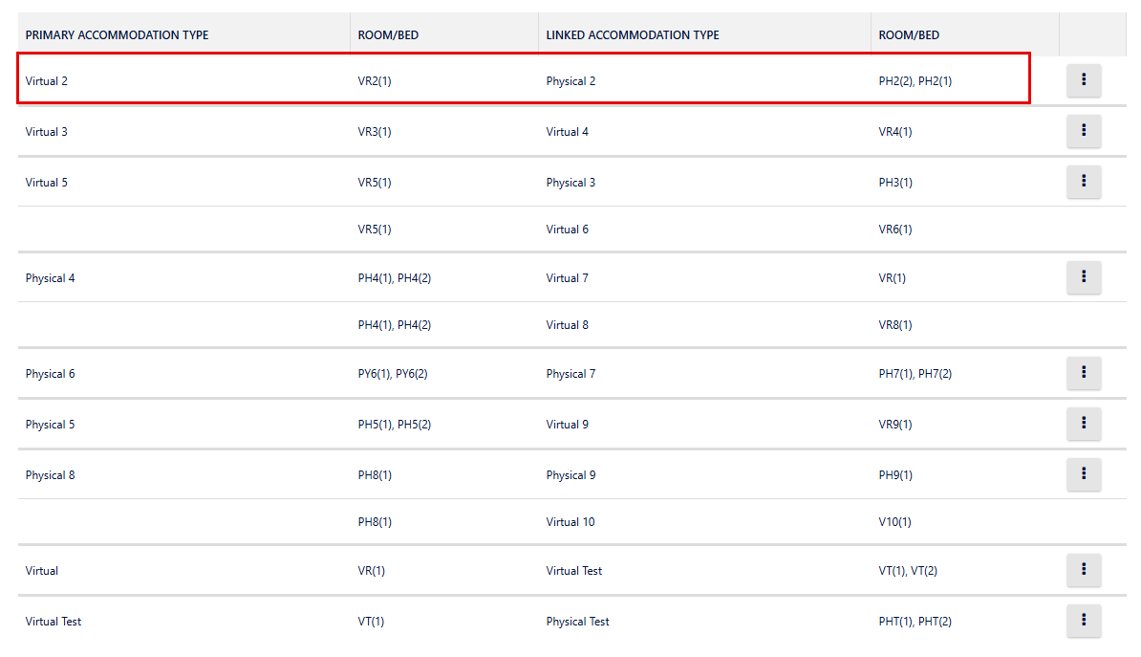This screenshot has height=657, width=1141.
Task: Click the Linked Accommodation Type column header
Action: (633, 35)
